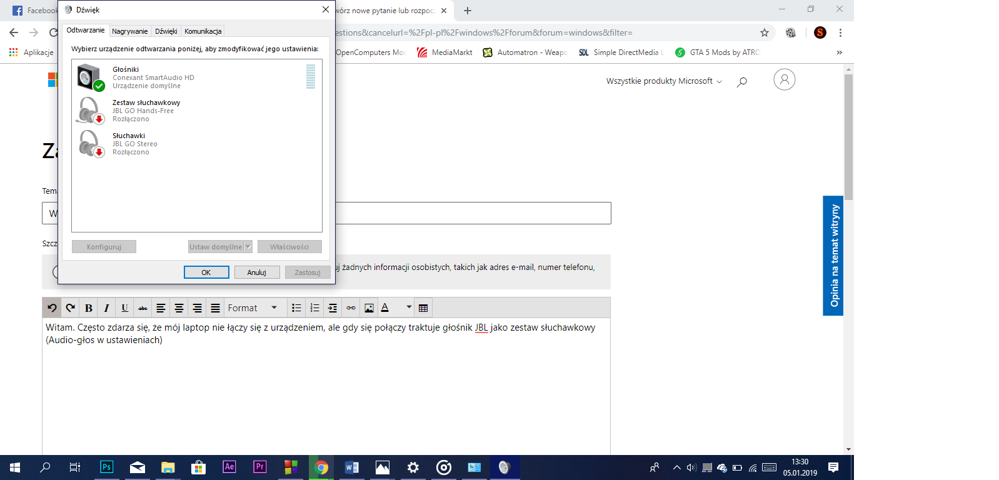The image size is (999, 480).
Task: Open Word from the taskbar
Action: point(352,467)
